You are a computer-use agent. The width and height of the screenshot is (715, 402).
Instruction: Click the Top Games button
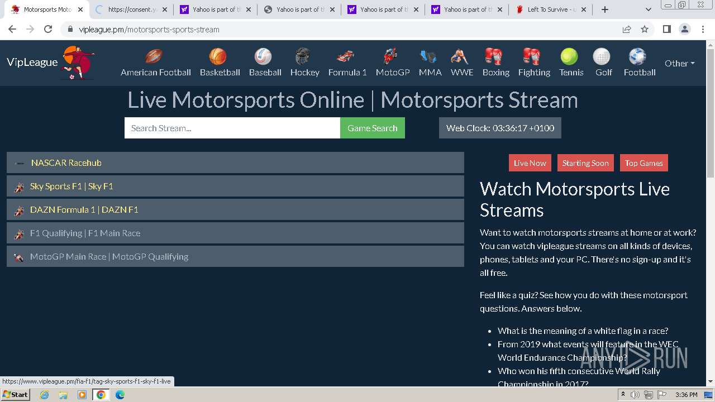(643, 163)
